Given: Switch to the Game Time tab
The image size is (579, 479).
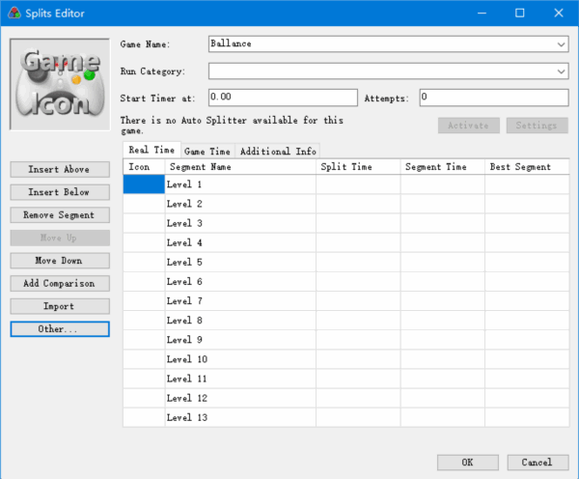Looking at the screenshot, I should point(207,152).
